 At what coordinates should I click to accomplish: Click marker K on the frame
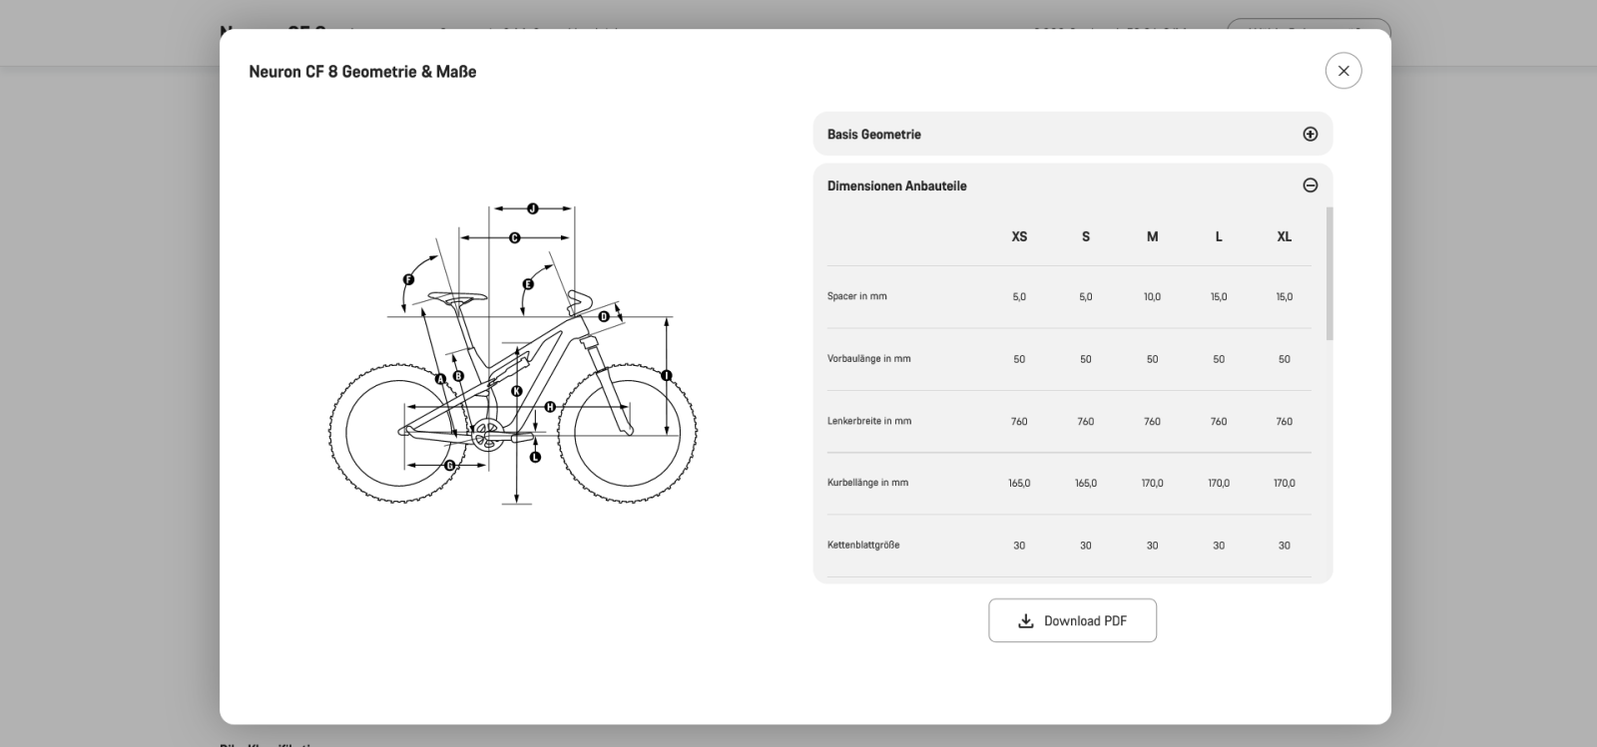516,391
